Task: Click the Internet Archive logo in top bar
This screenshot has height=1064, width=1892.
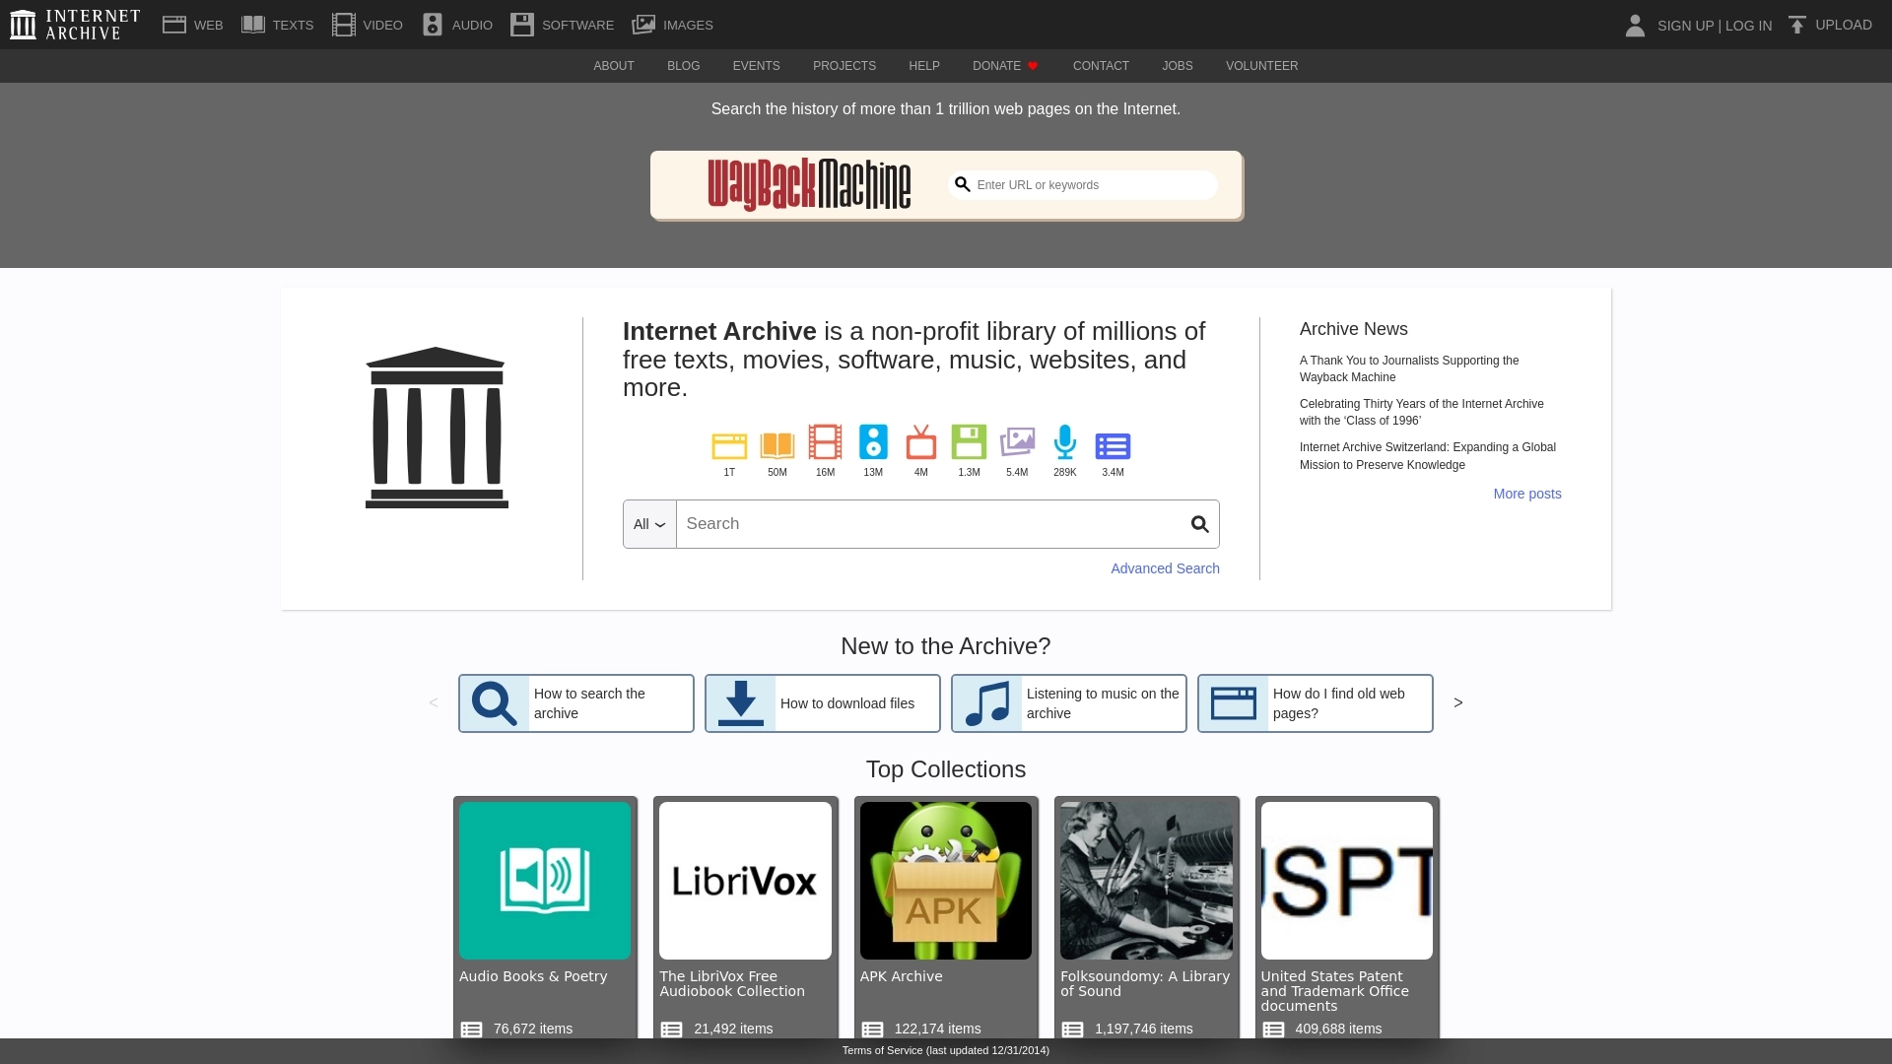Action: coord(75,25)
